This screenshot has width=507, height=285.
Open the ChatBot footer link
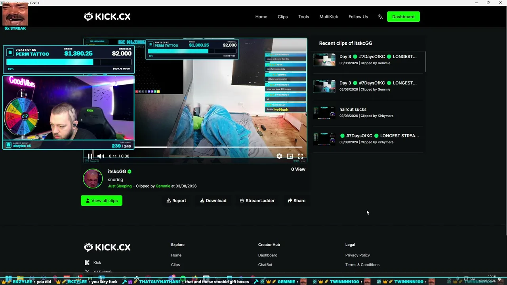[265, 265]
